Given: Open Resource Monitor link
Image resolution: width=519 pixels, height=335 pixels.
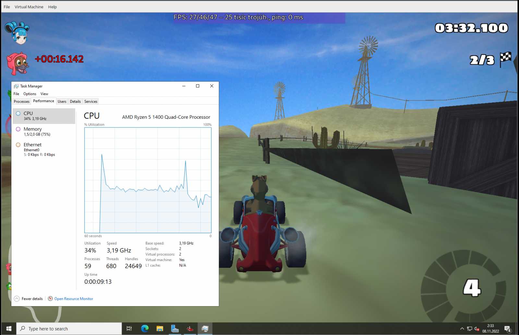Looking at the screenshot, I should [x=74, y=299].
